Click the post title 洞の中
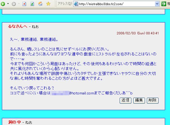Image resolution: width=170 pixels, height=125 pixels. (14, 122)
